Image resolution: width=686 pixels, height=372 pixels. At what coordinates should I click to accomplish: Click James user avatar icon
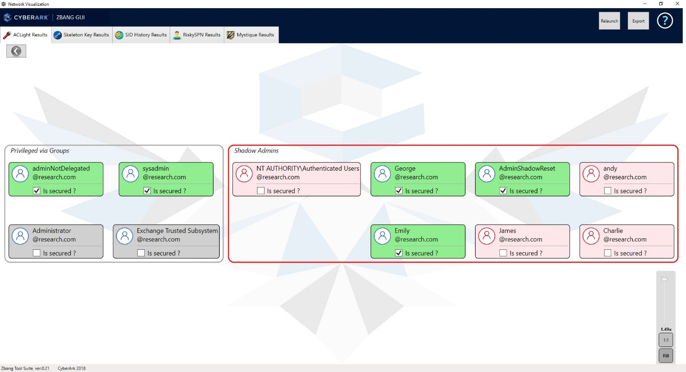coord(487,236)
